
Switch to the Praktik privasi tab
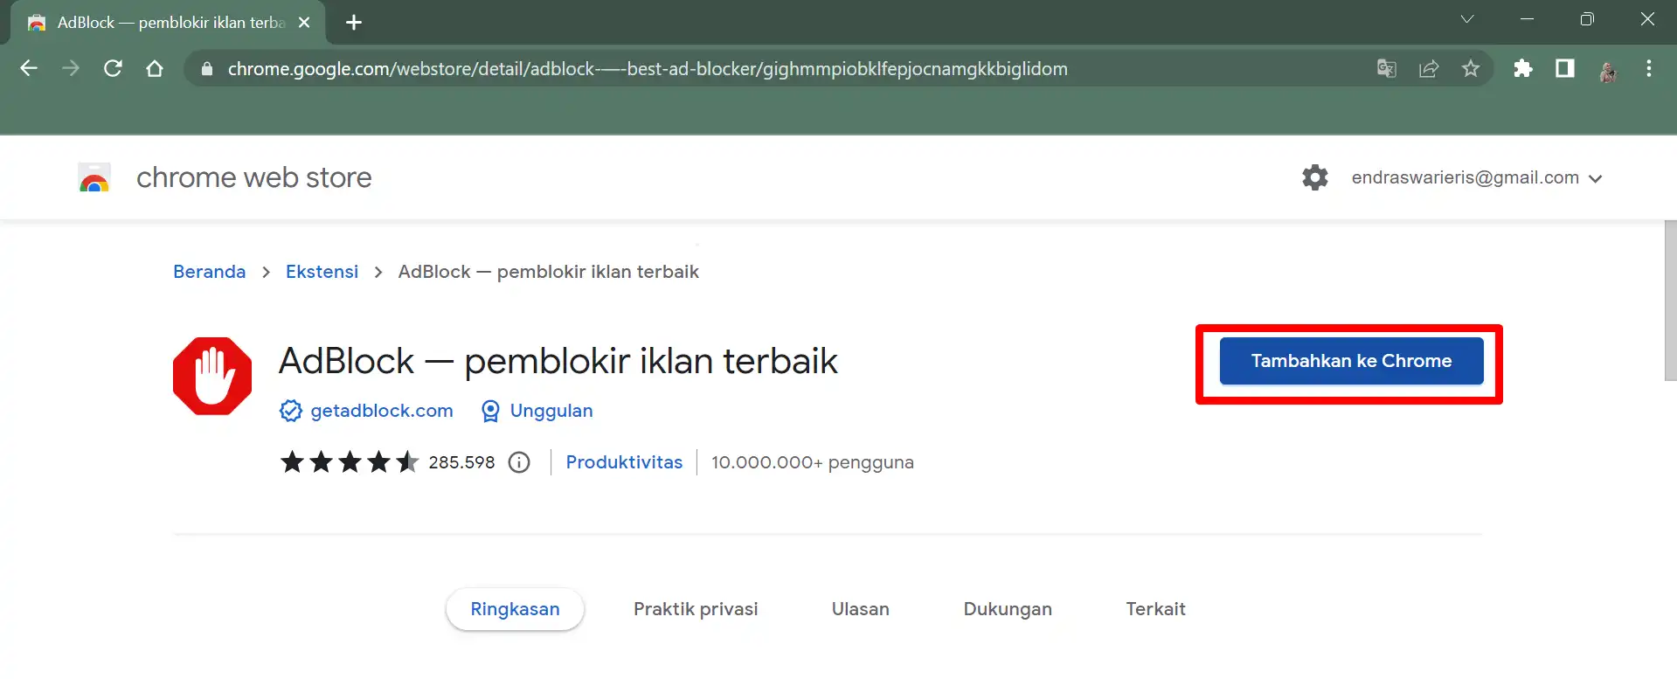pyautogui.click(x=696, y=609)
